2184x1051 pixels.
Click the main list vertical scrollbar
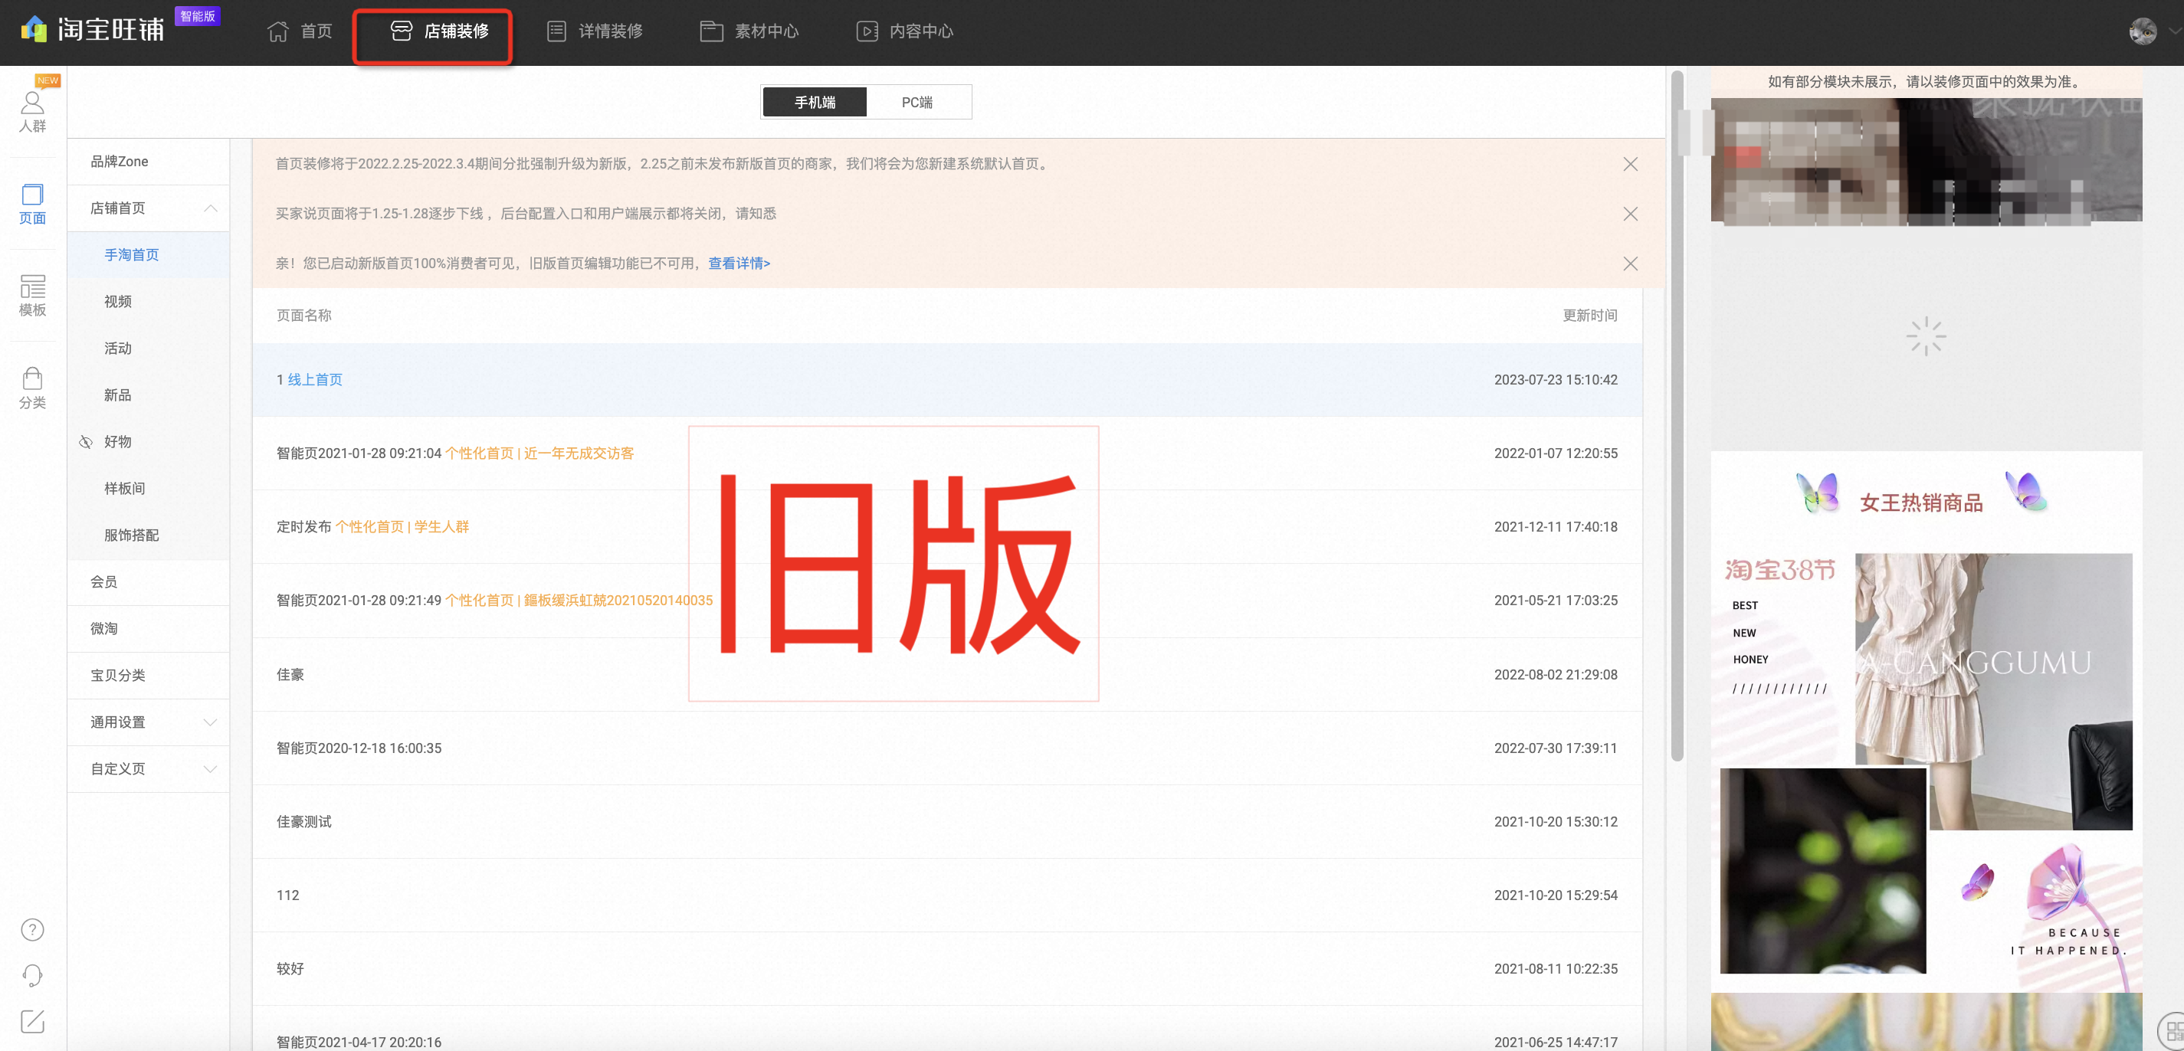[1676, 415]
